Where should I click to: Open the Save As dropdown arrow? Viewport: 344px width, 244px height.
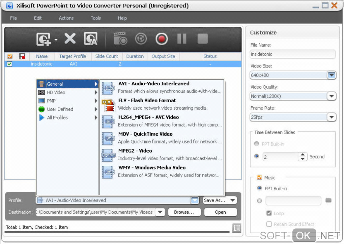(x=233, y=200)
